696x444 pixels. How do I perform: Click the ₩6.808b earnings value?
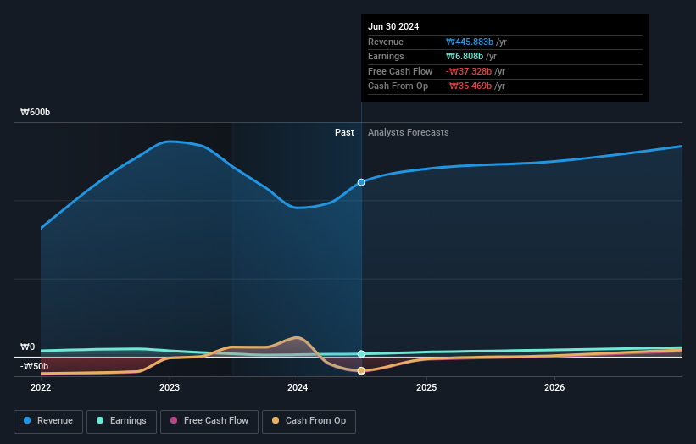click(465, 56)
